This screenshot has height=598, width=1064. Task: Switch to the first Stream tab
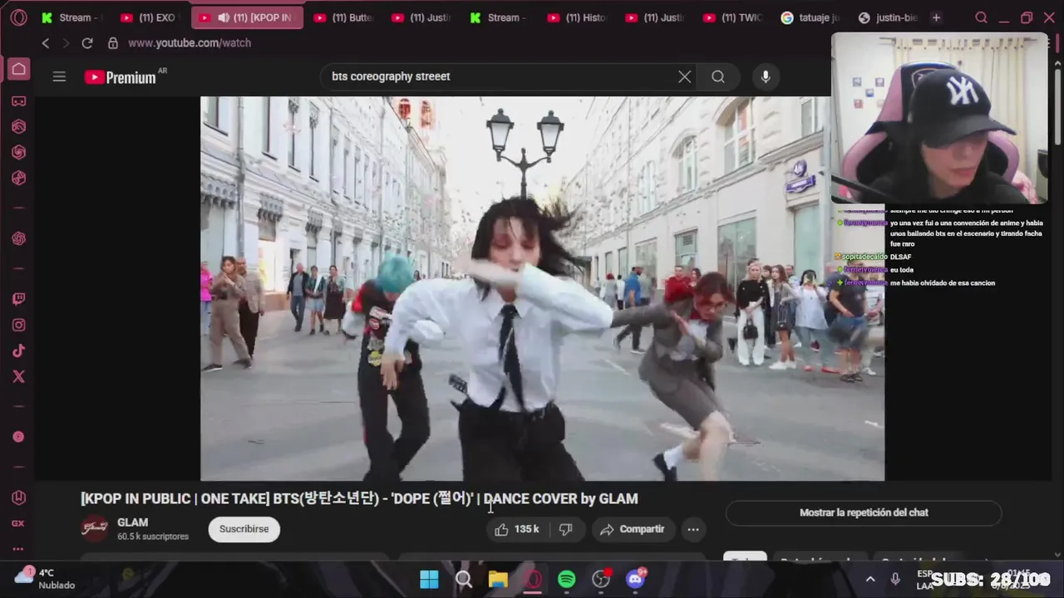point(71,17)
